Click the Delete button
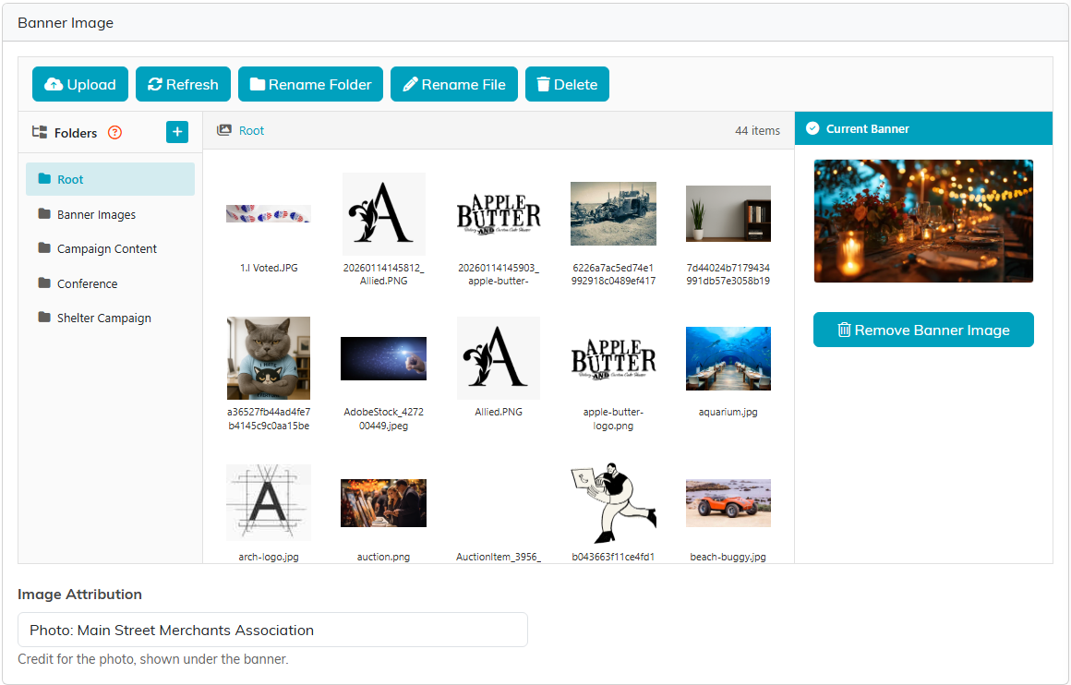 click(x=567, y=84)
